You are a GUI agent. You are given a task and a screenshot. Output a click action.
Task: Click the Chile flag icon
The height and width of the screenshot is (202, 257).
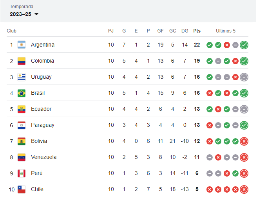click(22, 189)
